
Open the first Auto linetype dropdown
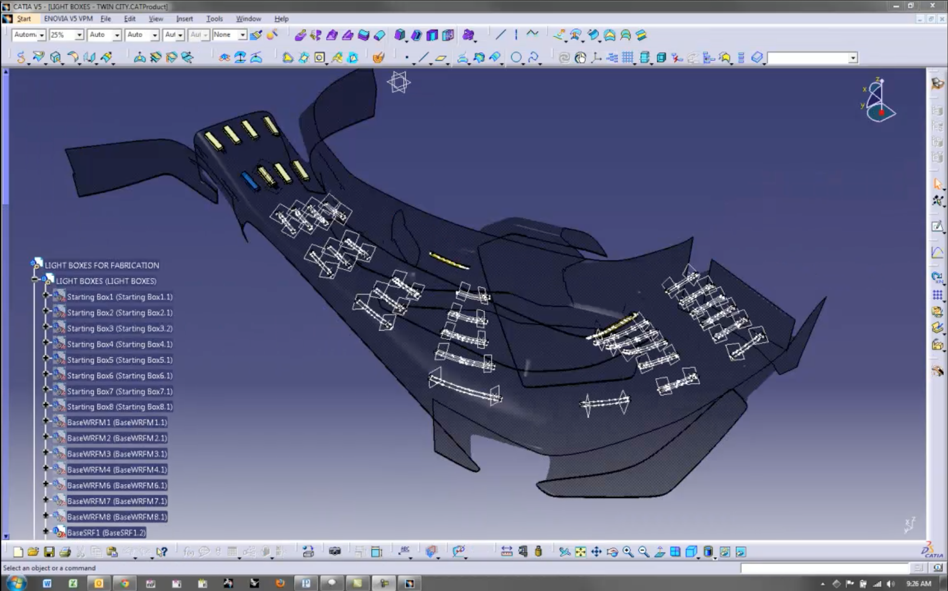point(117,35)
